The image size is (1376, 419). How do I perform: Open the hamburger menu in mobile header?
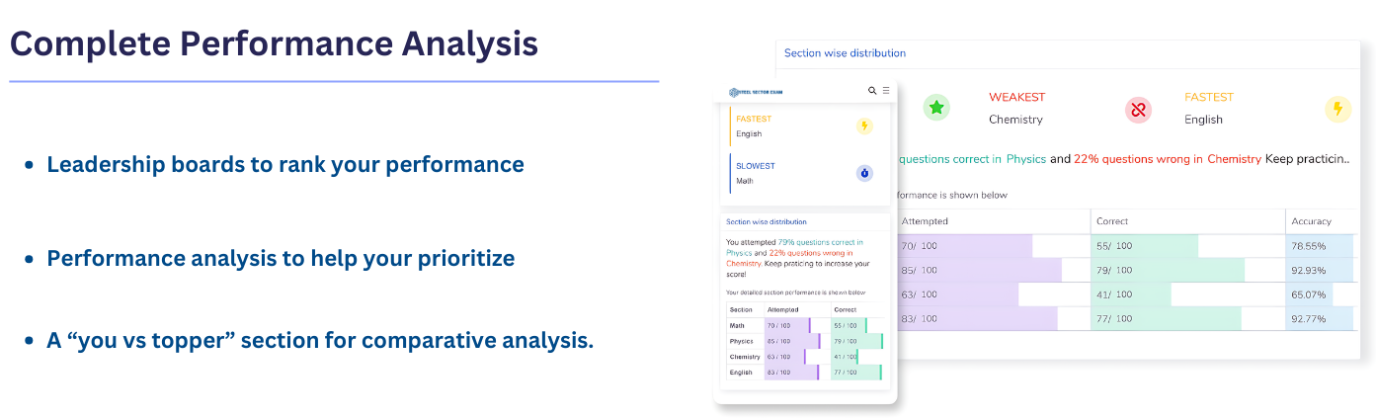(x=886, y=91)
